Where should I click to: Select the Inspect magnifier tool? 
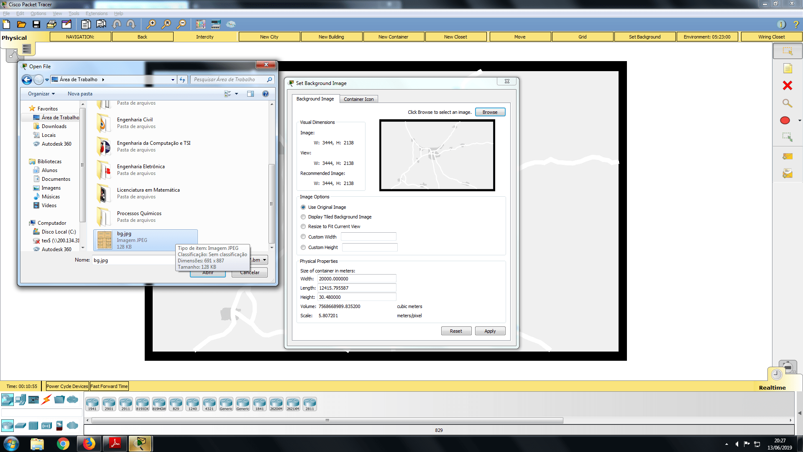pos(788,103)
